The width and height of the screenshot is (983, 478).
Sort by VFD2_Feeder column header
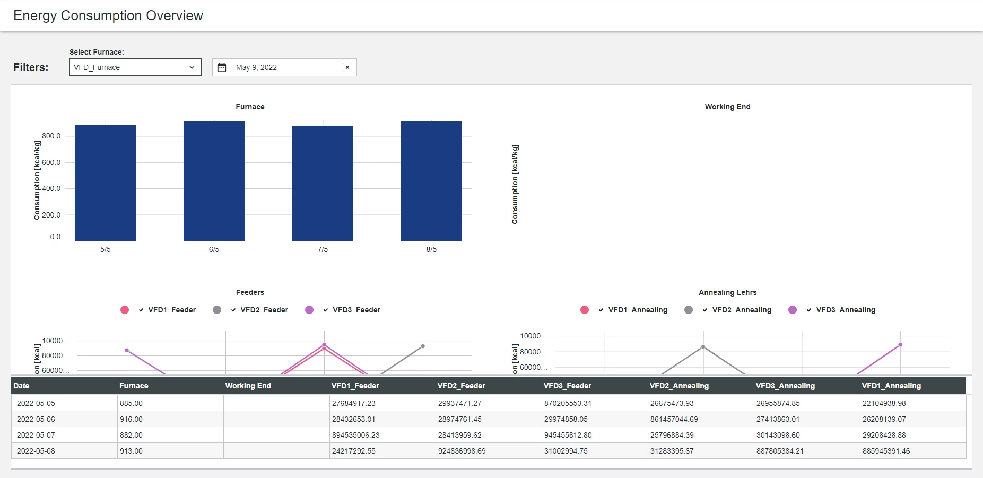(489, 386)
